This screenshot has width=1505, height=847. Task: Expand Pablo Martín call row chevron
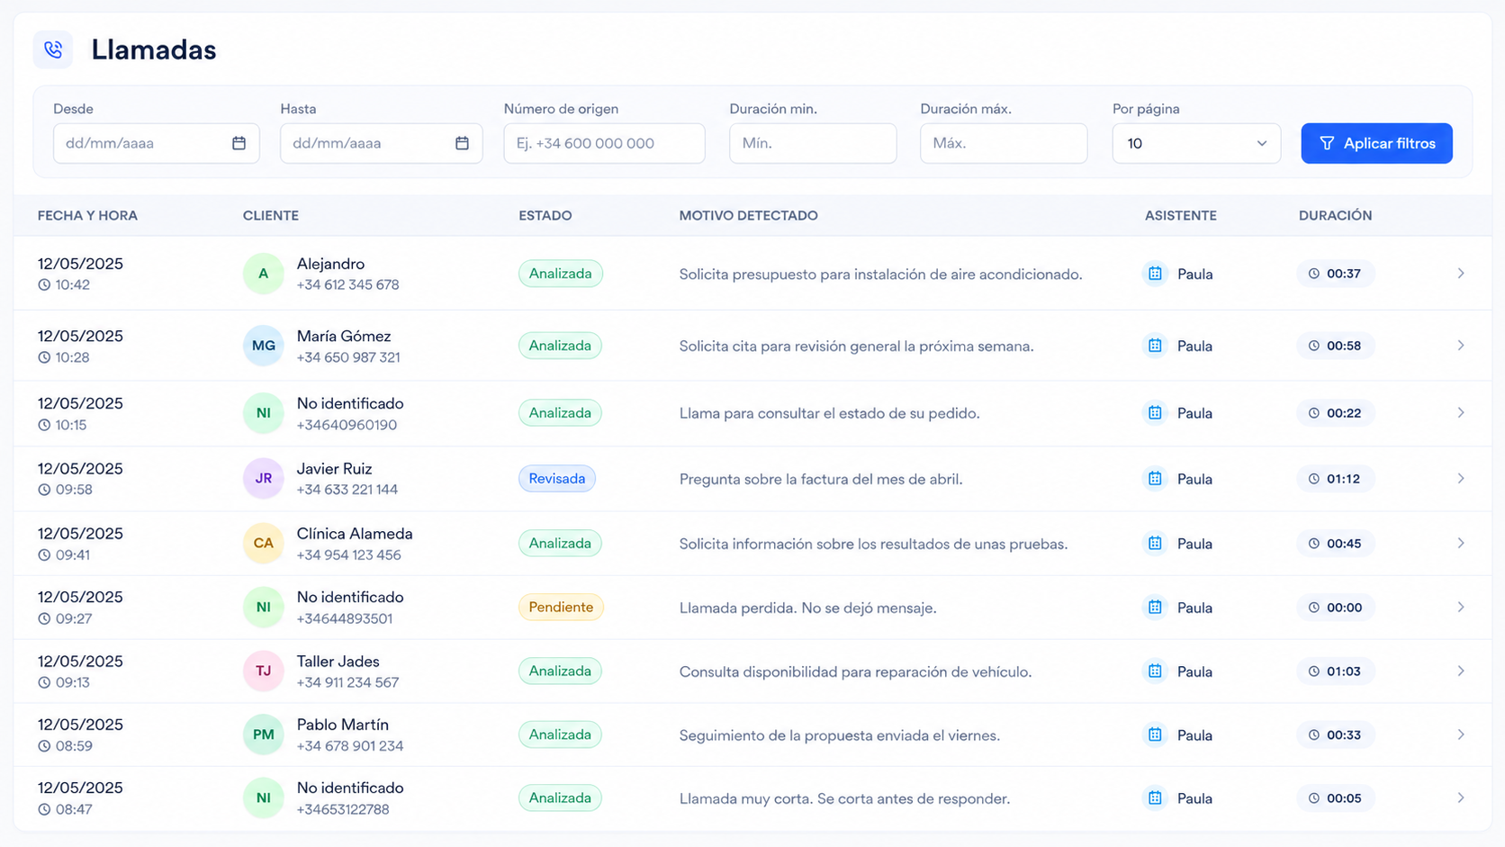[1461, 735]
